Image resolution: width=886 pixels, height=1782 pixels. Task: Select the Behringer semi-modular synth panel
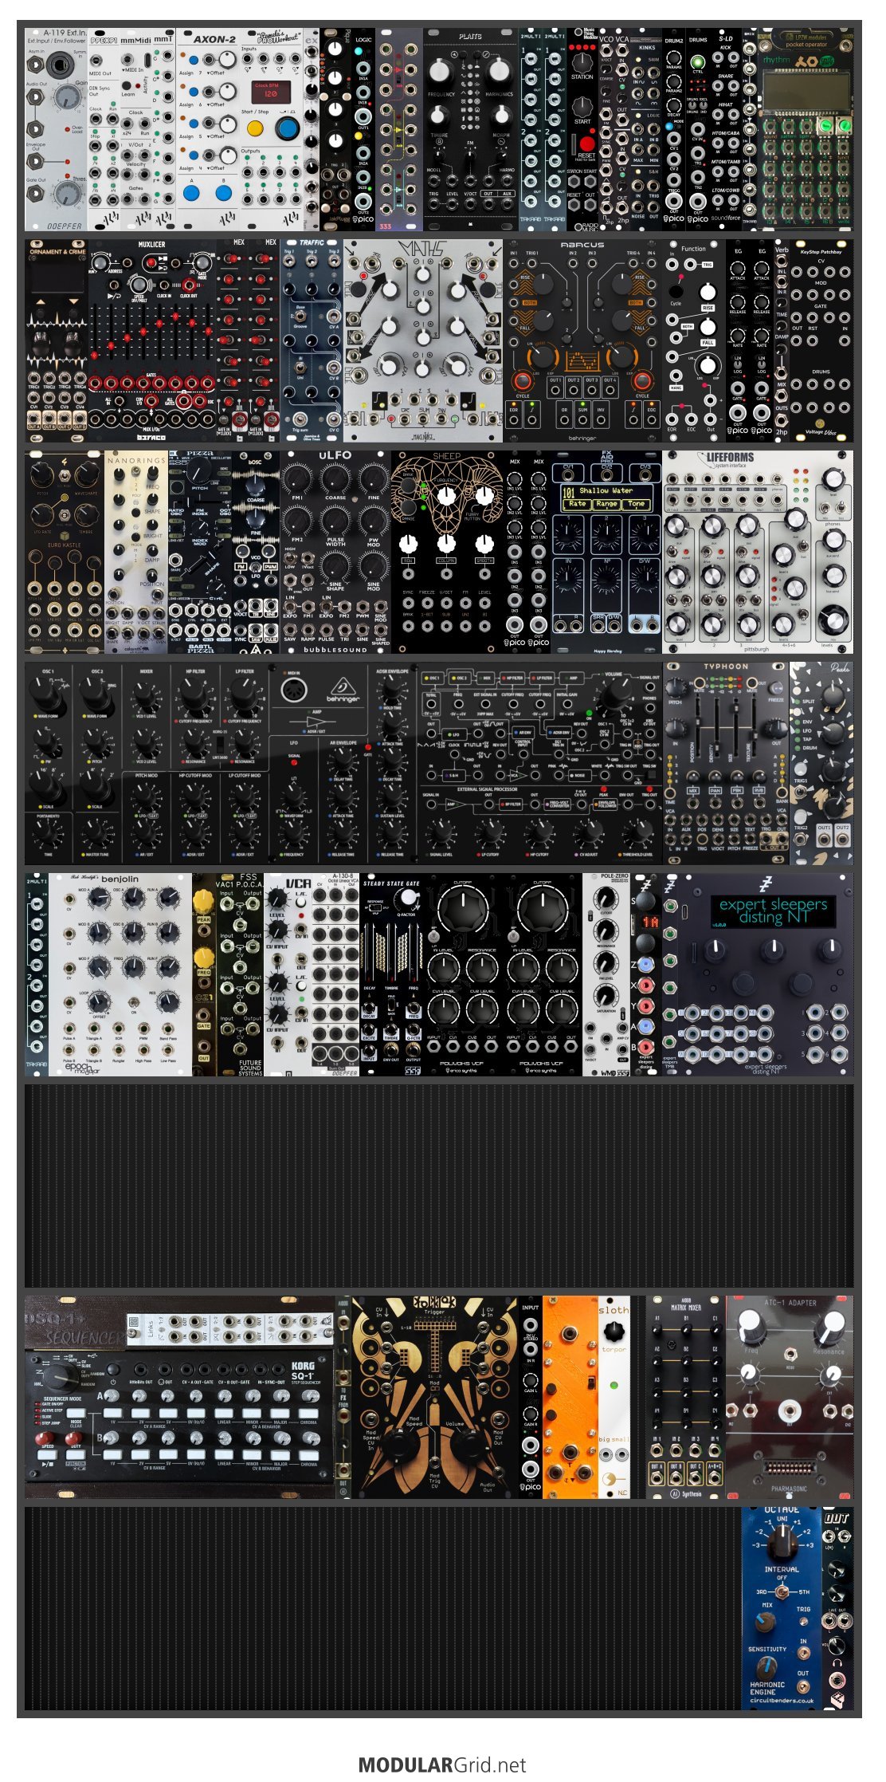343,764
